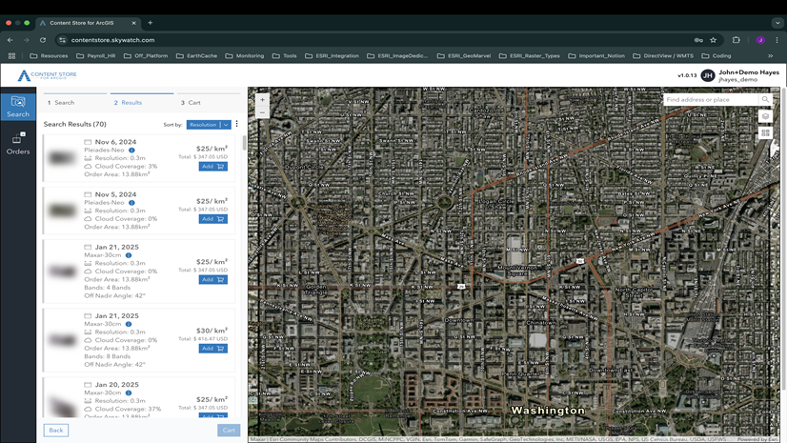Click the John+Demo Hayes username
Image resolution: width=787 pixels, height=443 pixels.
click(748, 72)
